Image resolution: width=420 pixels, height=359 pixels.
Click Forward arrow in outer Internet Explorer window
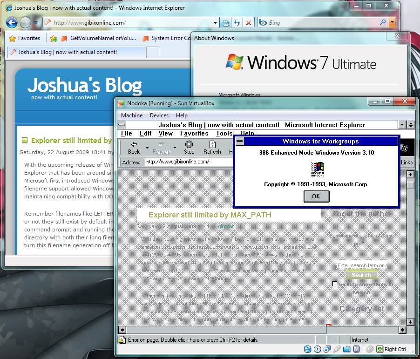pyautogui.click(x=26, y=23)
